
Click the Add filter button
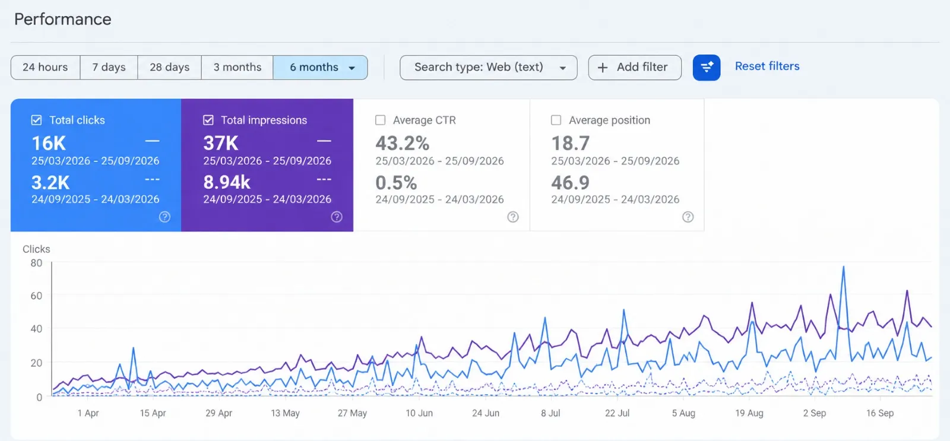[x=635, y=68]
